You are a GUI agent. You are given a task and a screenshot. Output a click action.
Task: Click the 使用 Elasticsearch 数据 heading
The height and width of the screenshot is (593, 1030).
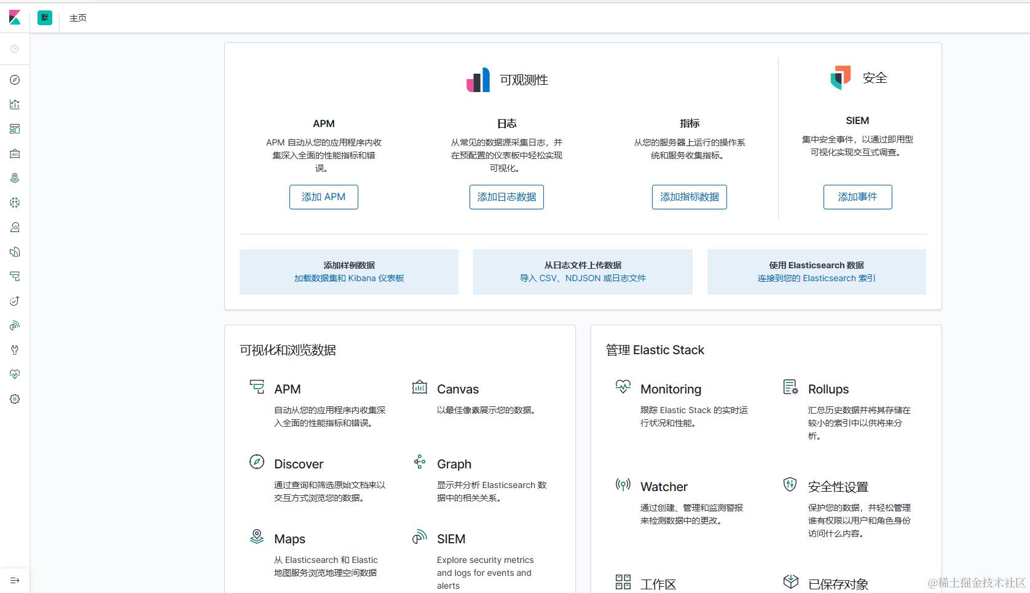[817, 265]
